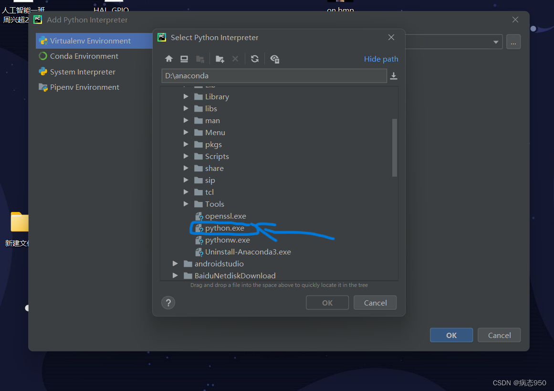Cancel the Select Python Interpreter dialog

pos(375,303)
